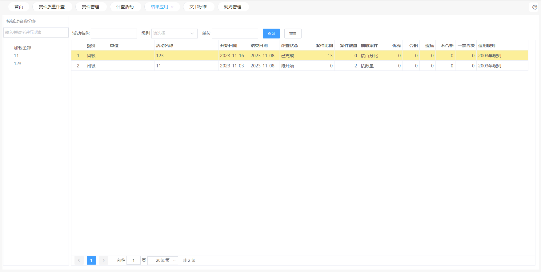Screen dimensions: 541x272
Task: Click the 一票否决 column header
Action: tap(466, 46)
